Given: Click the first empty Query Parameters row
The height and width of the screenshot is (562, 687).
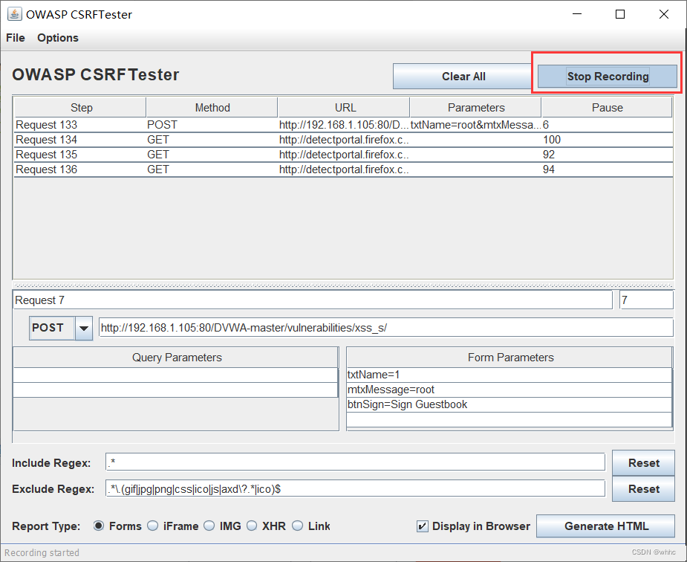Looking at the screenshot, I should tap(176, 375).
